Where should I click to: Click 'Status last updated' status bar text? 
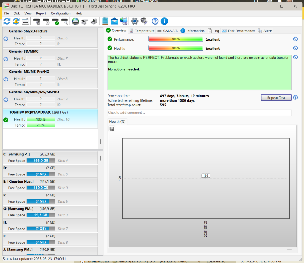tap(34, 259)
